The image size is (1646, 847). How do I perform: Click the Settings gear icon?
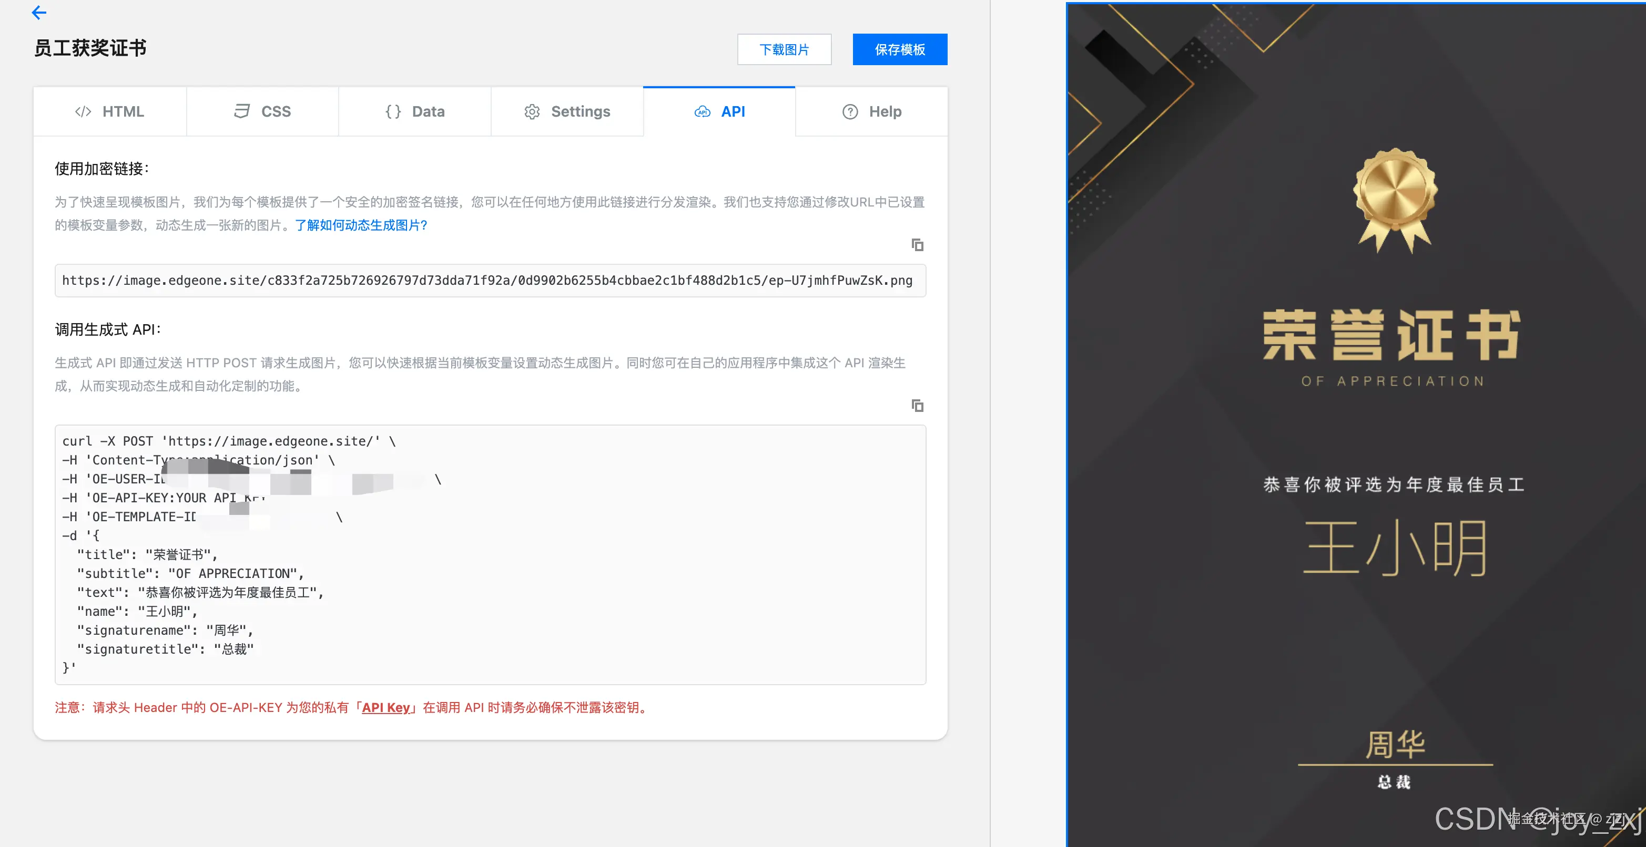[x=532, y=112]
